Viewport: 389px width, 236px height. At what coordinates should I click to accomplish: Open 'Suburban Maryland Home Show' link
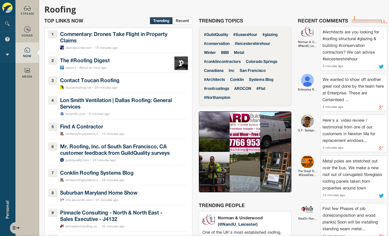click(x=99, y=193)
